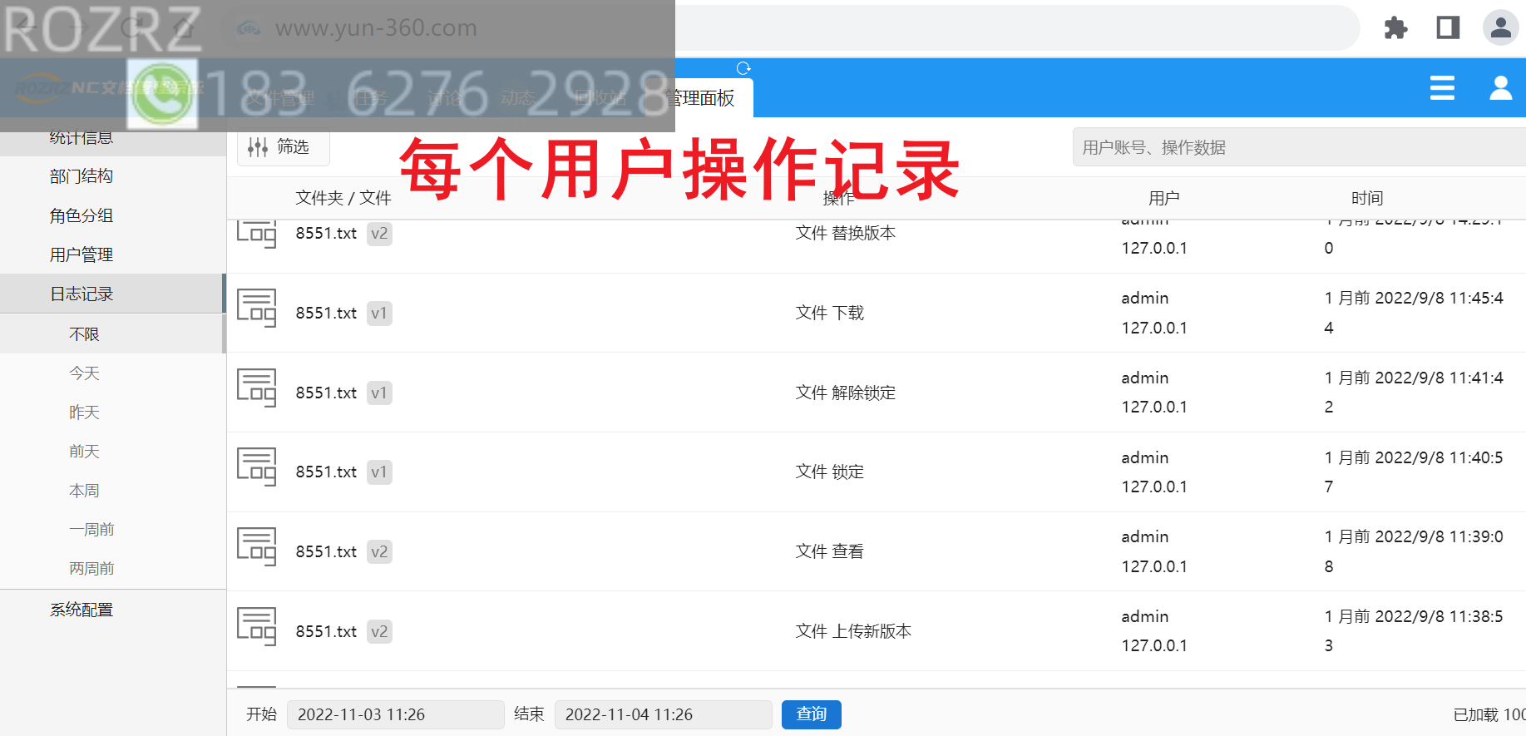1526x736 pixels.
Task: Open 部门结构 in the sidebar
Action: pos(81,176)
